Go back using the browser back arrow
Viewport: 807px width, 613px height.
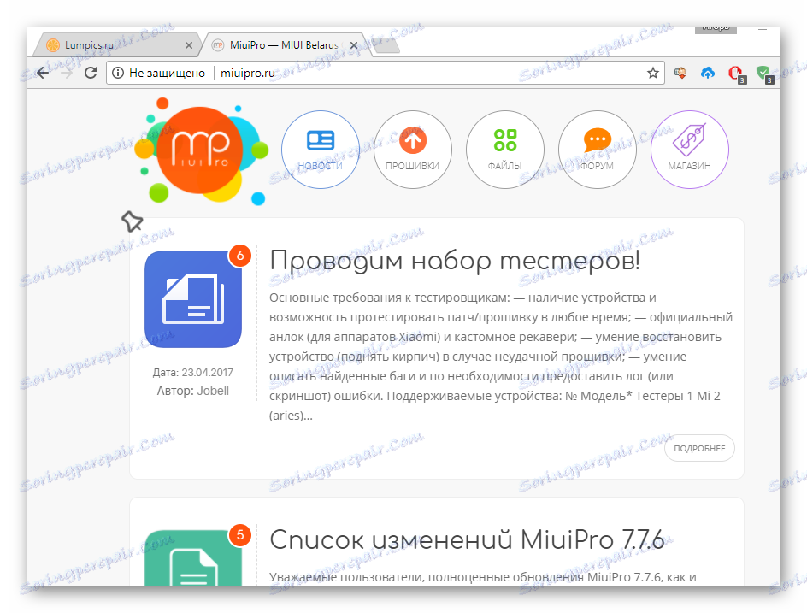pyautogui.click(x=44, y=73)
